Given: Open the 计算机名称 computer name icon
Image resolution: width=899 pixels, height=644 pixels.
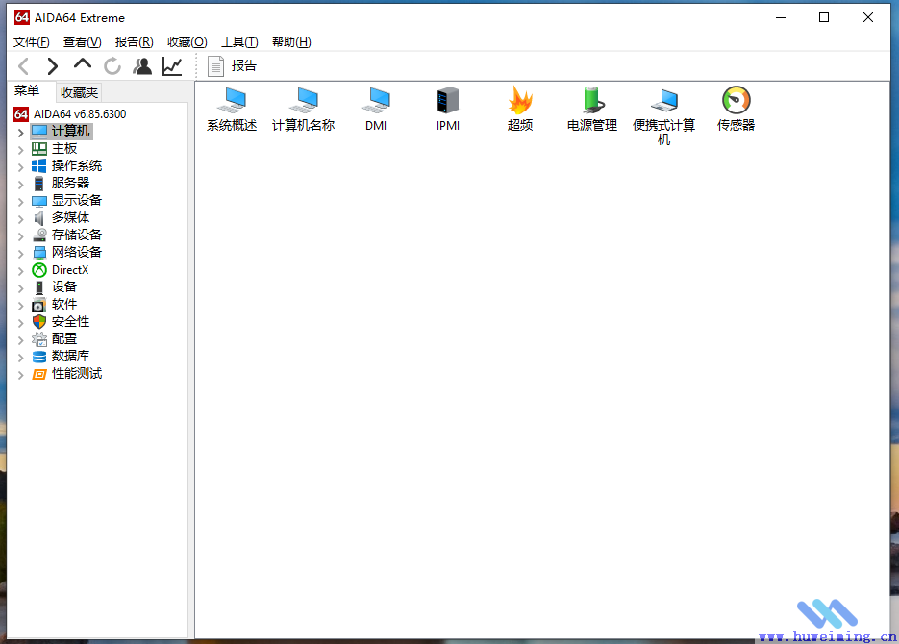Looking at the screenshot, I should pos(303,109).
